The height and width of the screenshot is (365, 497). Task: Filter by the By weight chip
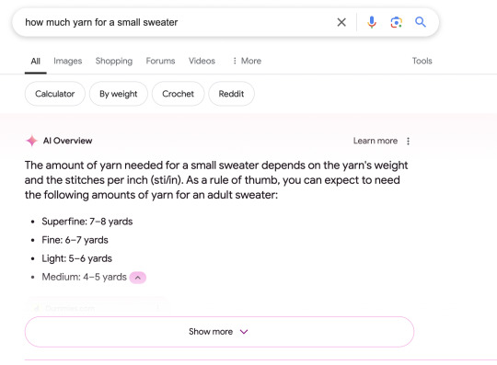(118, 94)
